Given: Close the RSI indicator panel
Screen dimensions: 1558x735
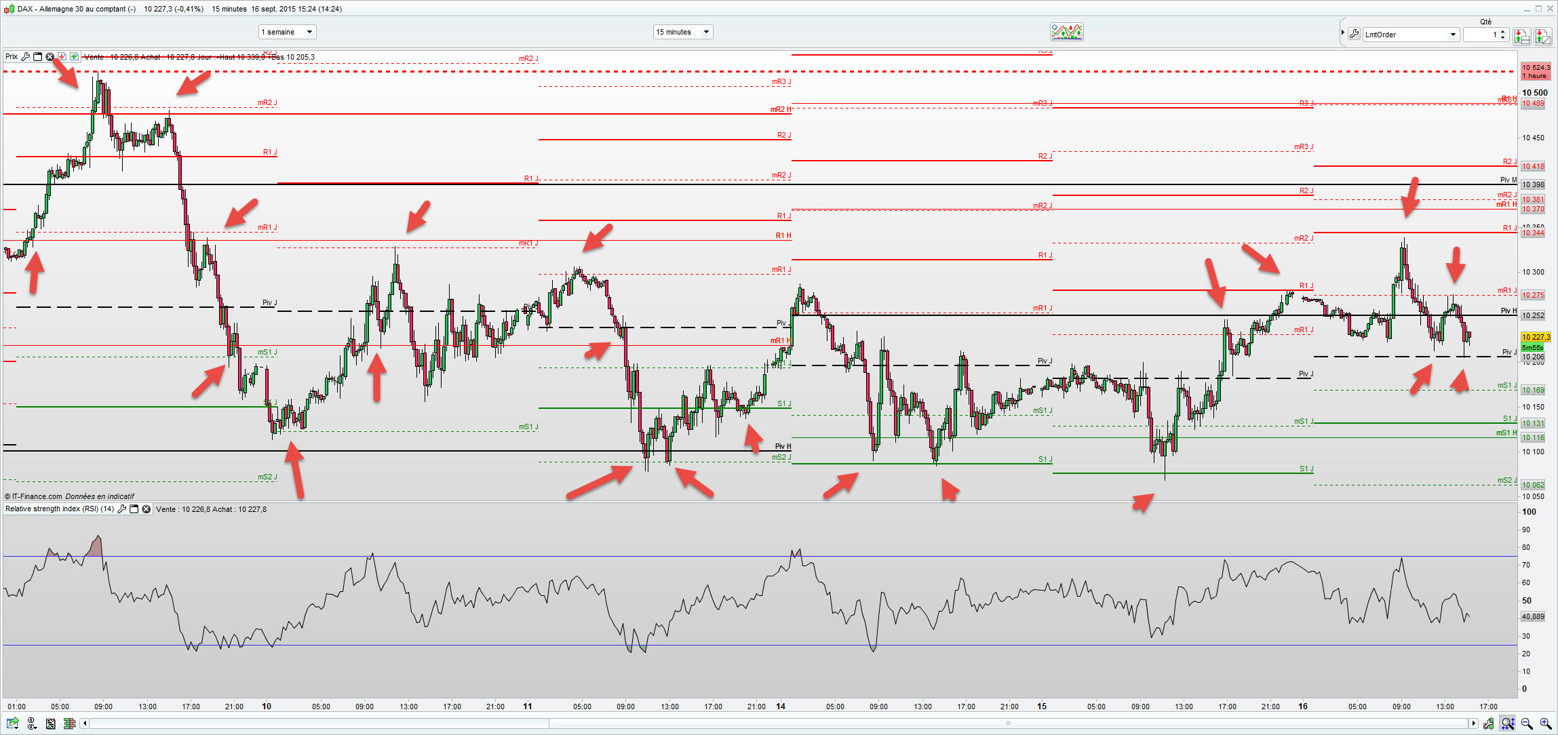Looking at the screenshot, I should click(146, 509).
